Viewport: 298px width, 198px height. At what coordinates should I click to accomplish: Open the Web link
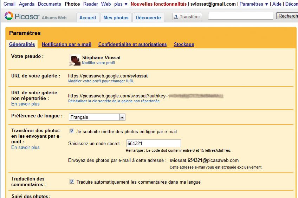point(106,4)
